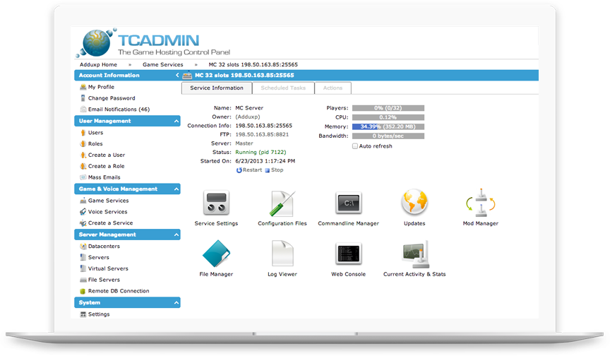Click the Remote DB Connection icon
610x356 pixels.
pos(83,291)
